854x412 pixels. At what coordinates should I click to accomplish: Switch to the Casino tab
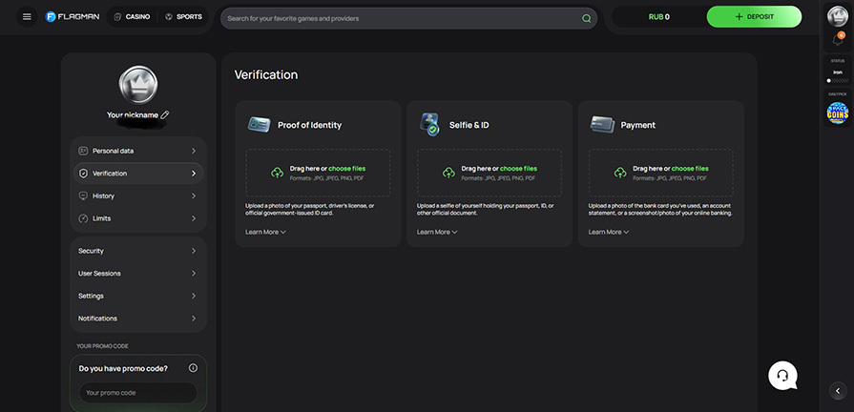[x=132, y=17]
